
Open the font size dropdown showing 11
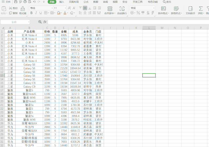65,8
